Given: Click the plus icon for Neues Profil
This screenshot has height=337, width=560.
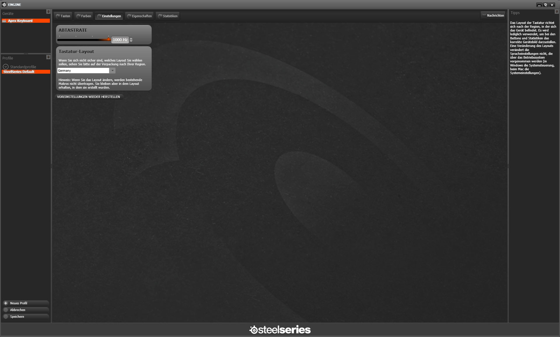Looking at the screenshot, I should [x=6, y=303].
